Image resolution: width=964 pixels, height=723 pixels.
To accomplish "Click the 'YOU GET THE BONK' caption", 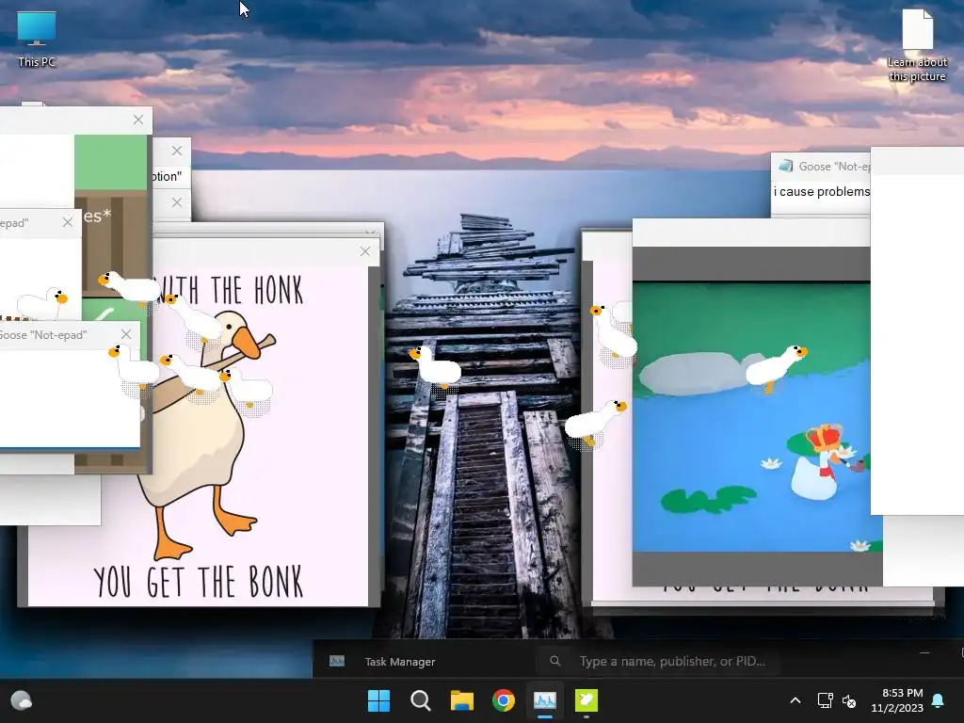I will [x=199, y=582].
